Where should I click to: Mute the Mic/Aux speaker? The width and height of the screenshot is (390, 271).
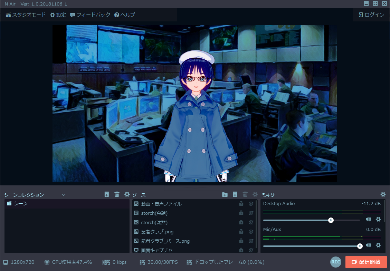tap(368, 245)
